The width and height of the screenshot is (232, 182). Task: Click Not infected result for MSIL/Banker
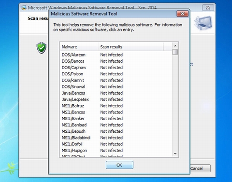pyautogui.click(x=112, y=119)
